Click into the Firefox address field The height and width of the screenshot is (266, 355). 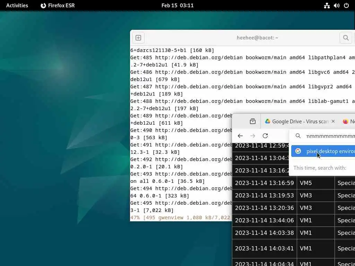pos(330,136)
